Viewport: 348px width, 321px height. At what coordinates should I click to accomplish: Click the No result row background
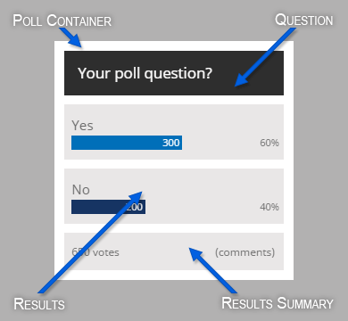pos(174,196)
